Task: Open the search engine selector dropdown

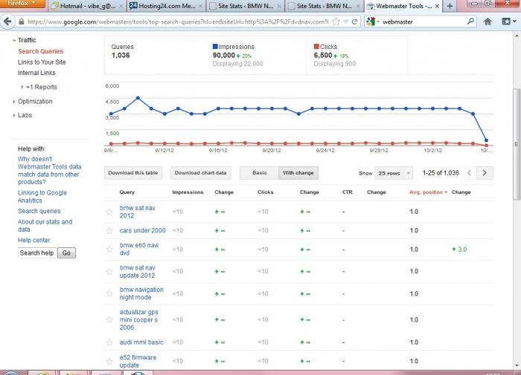Action: pos(373,22)
